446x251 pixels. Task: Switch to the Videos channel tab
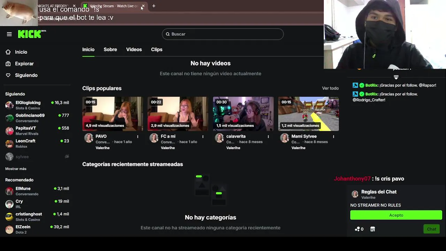pyautogui.click(x=134, y=50)
